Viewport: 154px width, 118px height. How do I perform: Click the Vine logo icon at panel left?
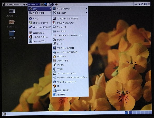point(4,5)
